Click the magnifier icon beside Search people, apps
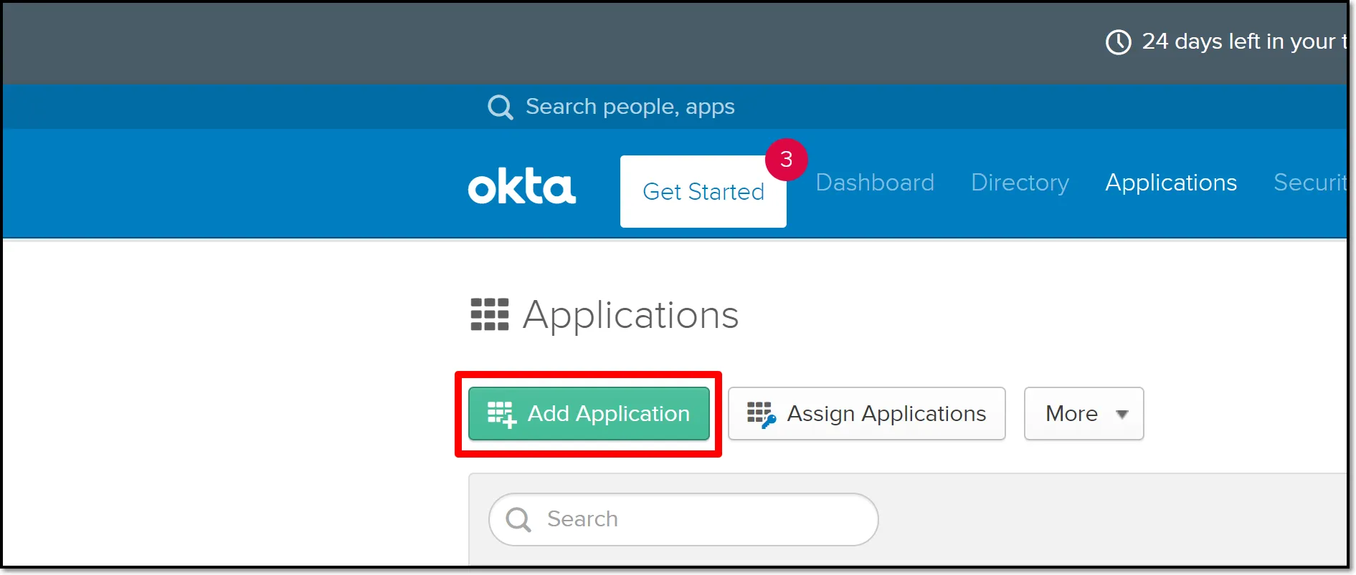The width and height of the screenshot is (1356, 575). (x=500, y=107)
